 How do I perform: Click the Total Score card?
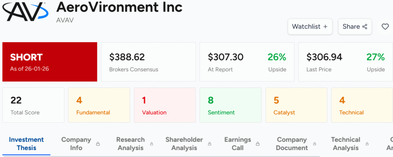click(33, 105)
